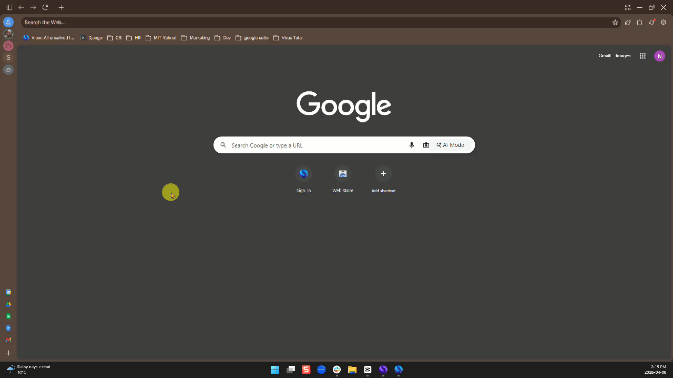Open browser settings gear icon
This screenshot has height=378, width=673.
tap(664, 23)
